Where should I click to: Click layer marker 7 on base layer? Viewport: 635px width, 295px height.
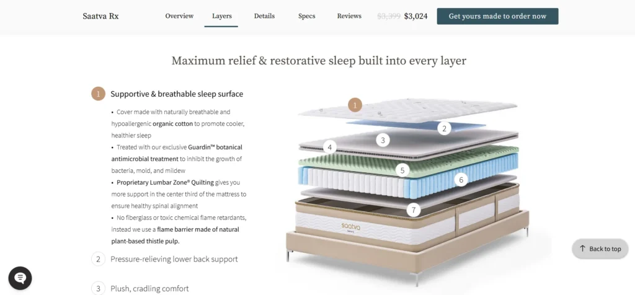click(x=414, y=210)
